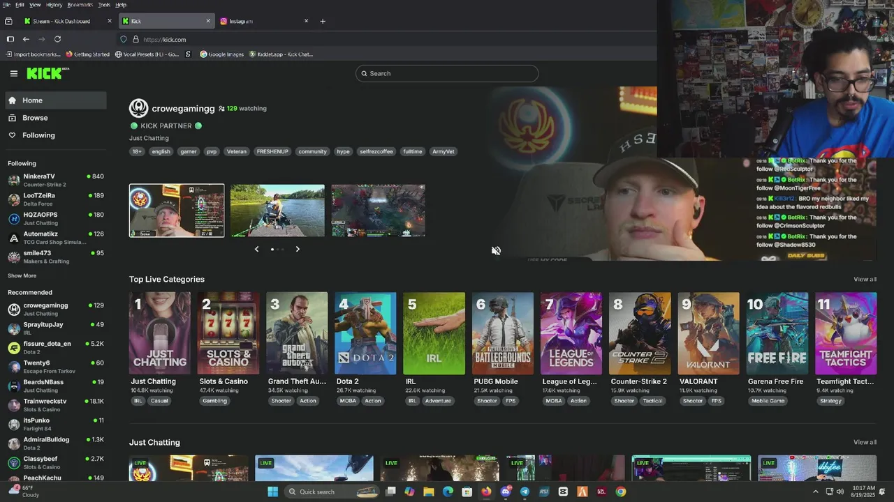This screenshot has height=502, width=894.
Task: Select the ArmyVet tag
Action: point(443,151)
